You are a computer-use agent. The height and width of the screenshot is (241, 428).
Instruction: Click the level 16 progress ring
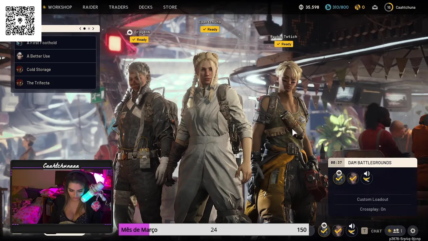click(x=389, y=7)
